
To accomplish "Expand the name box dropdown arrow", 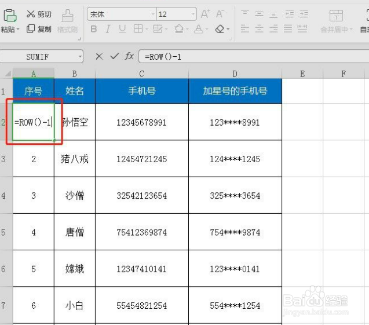I will tap(81, 56).
